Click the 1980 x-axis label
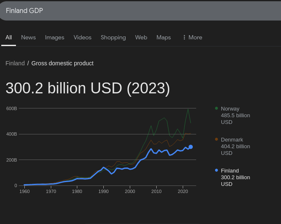The height and width of the screenshot is (224, 281). (77, 191)
